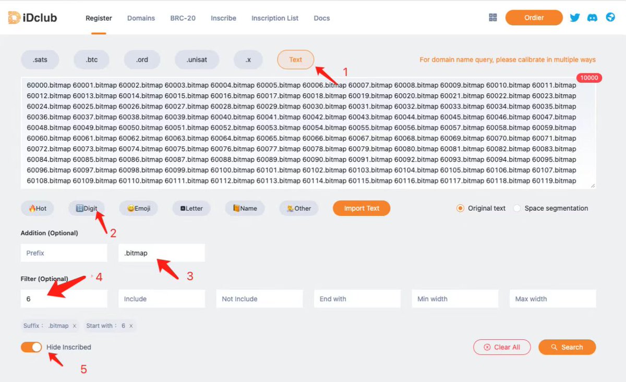Click the 60119.bitmap entry in the text

click(554, 181)
